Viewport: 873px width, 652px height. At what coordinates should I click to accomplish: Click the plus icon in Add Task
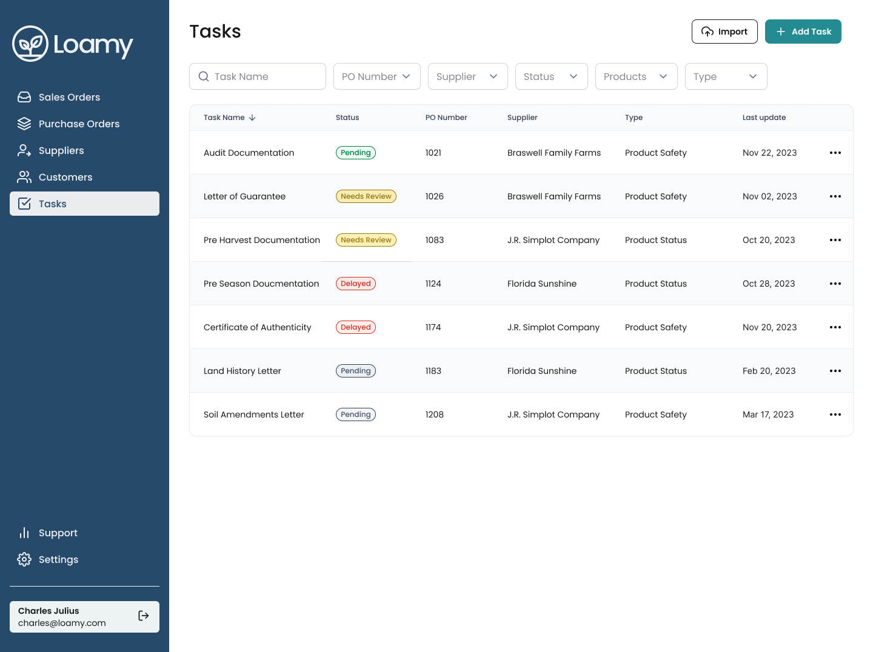pyautogui.click(x=781, y=32)
